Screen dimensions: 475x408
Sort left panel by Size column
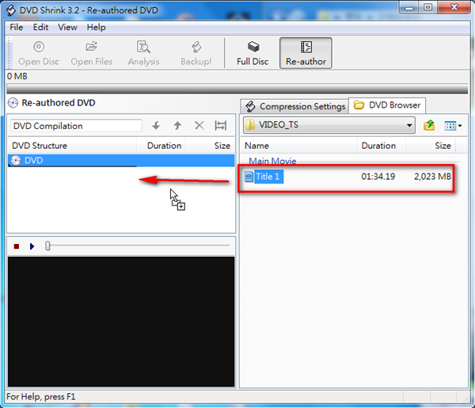211,146
